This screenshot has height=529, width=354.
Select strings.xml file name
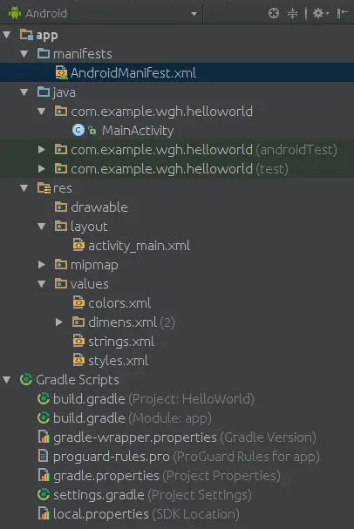click(x=121, y=342)
